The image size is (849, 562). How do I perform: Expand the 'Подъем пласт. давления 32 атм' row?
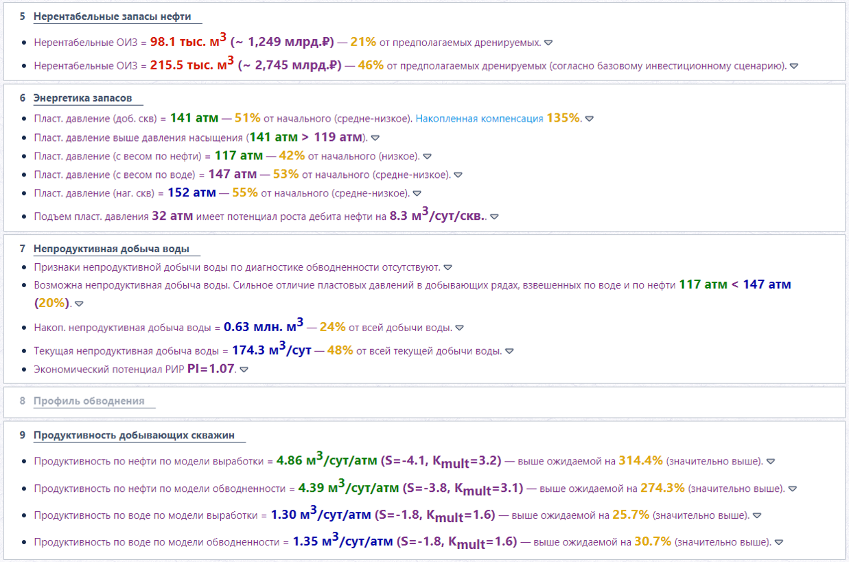click(x=494, y=216)
